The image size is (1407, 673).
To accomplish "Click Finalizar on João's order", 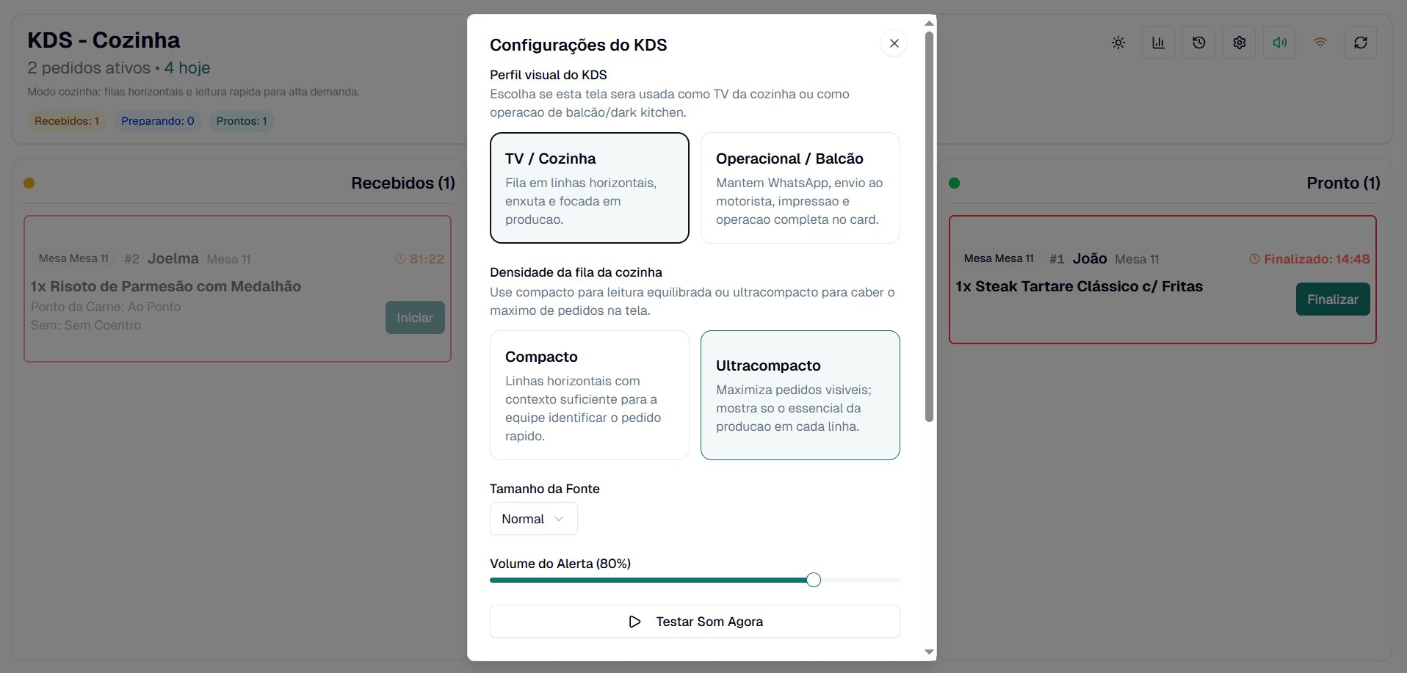I will (x=1332, y=299).
